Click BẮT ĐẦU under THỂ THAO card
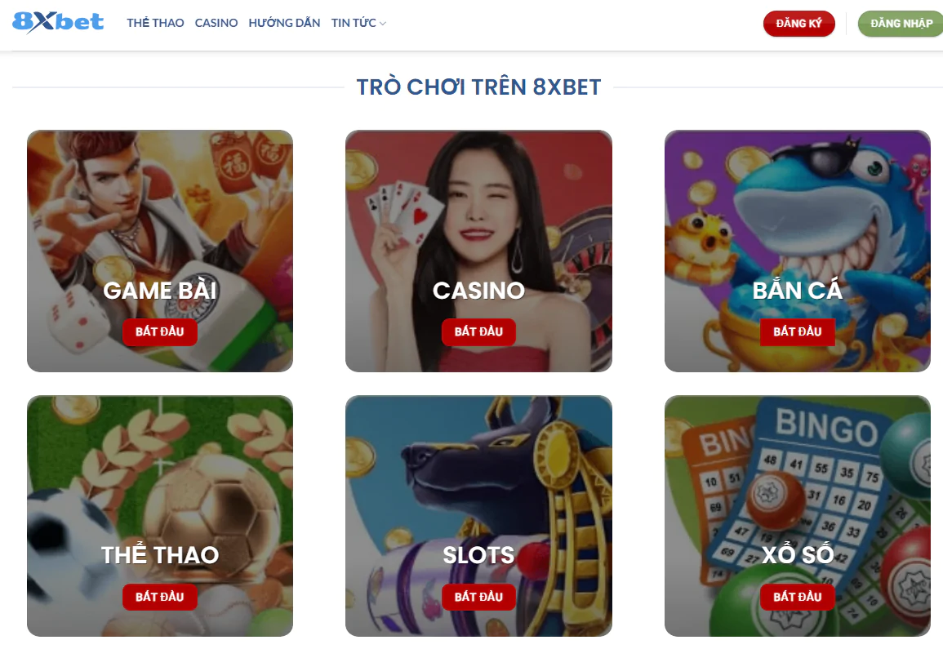The height and width of the screenshot is (649, 943). click(159, 597)
